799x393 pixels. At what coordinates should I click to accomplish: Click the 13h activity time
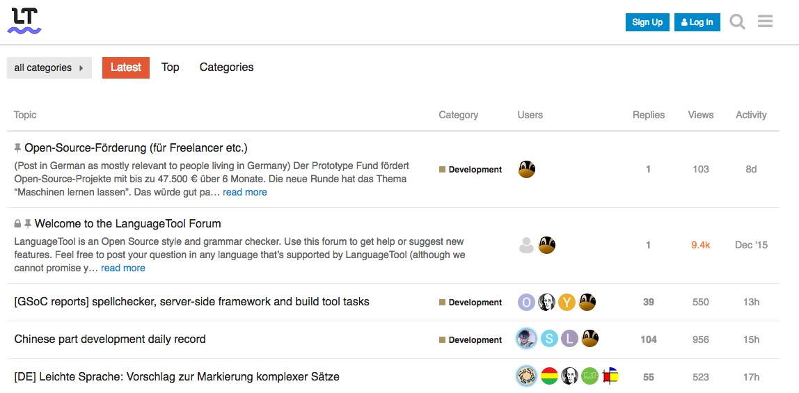click(x=750, y=302)
